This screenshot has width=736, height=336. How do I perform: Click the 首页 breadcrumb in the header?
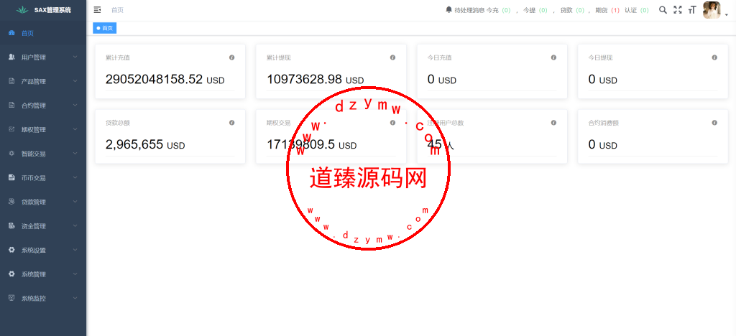[117, 10]
